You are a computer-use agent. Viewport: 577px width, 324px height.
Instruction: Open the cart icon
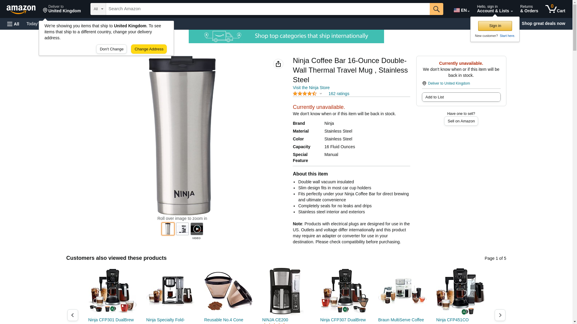coord(555,9)
